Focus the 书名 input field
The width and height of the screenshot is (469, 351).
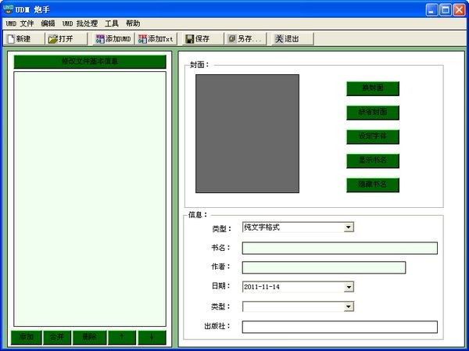click(340, 248)
